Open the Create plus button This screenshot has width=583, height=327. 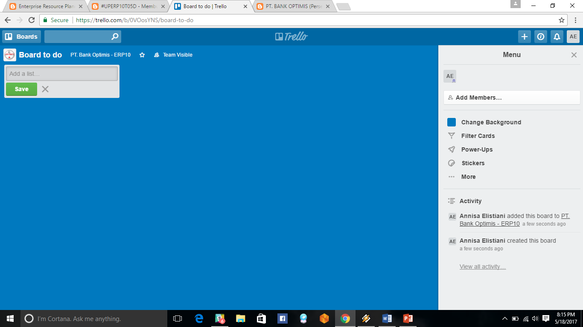pyautogui.click(x=525, y=37)
